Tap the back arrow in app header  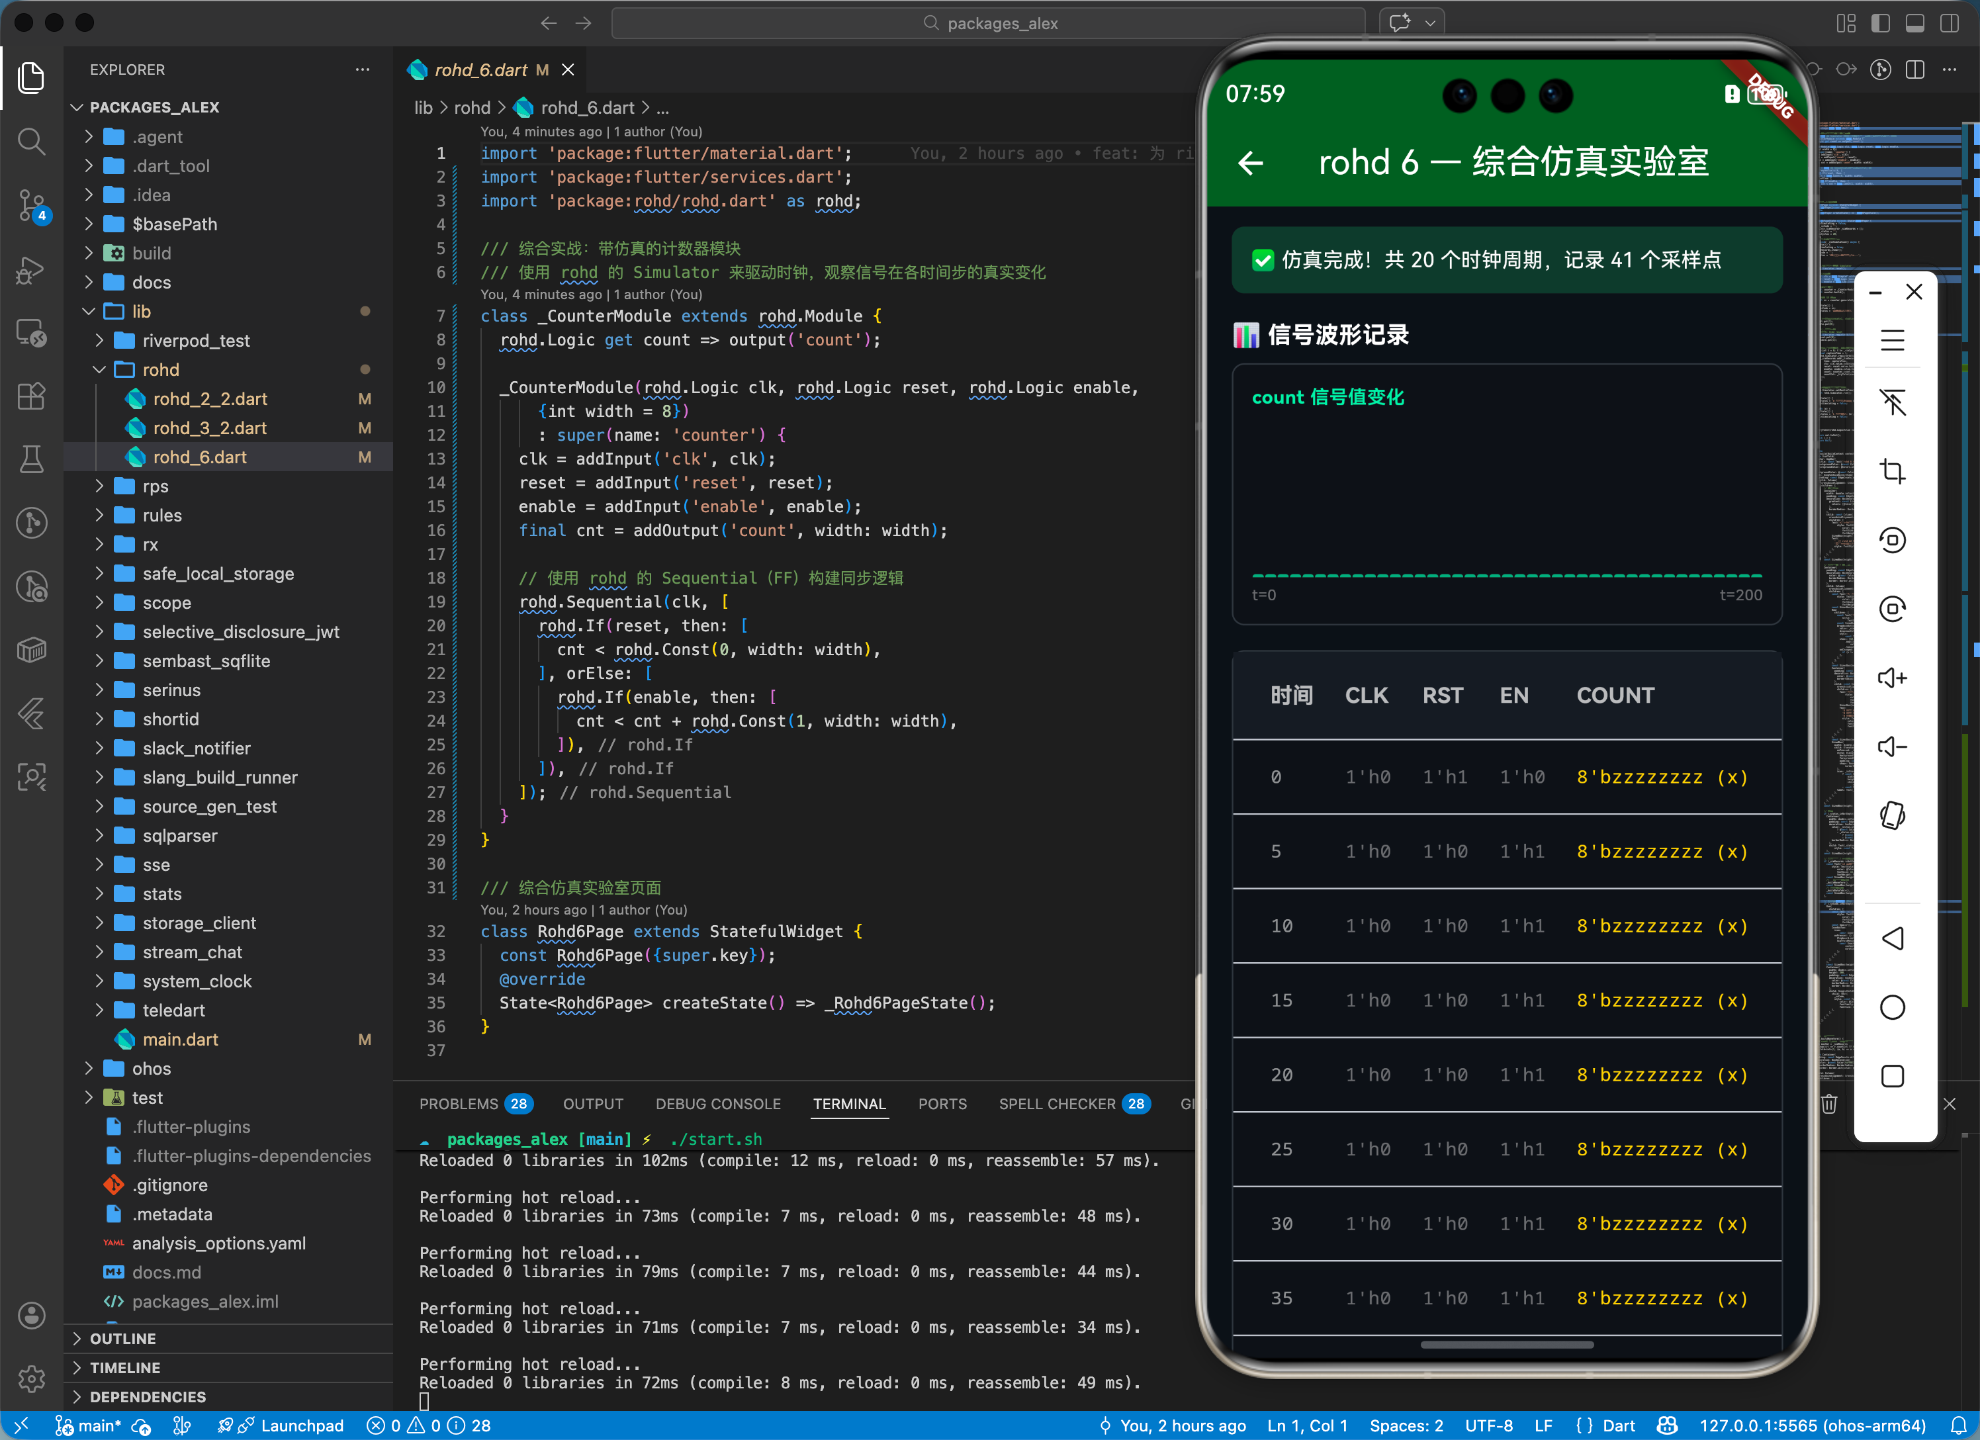pos(1250,162)
